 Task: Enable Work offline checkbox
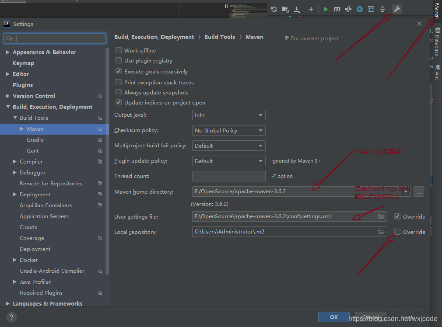pyautogui.click(x=119, y=50)
